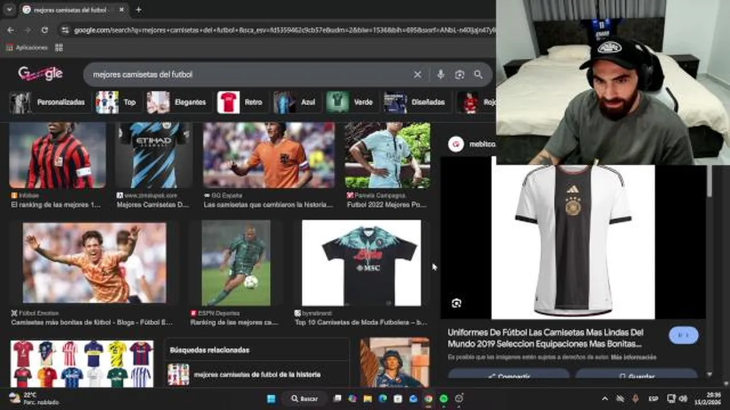730x410 pixels.
Task: Reload the page with the refresh icon
Action: pos(45,30)
